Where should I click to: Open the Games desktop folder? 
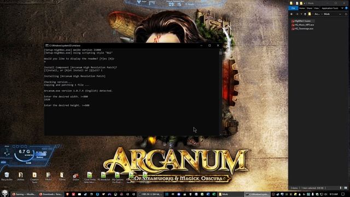click(62, 176)
